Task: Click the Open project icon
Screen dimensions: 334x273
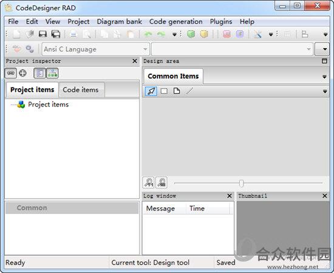Action: point(30,34)
